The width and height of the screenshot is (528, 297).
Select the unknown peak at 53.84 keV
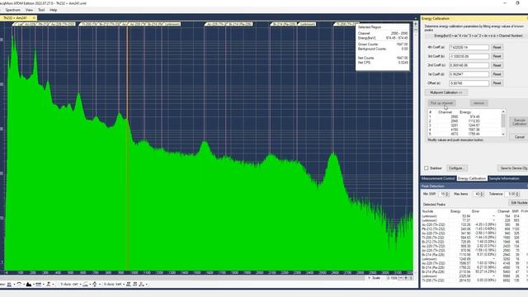tap(474, 216)
